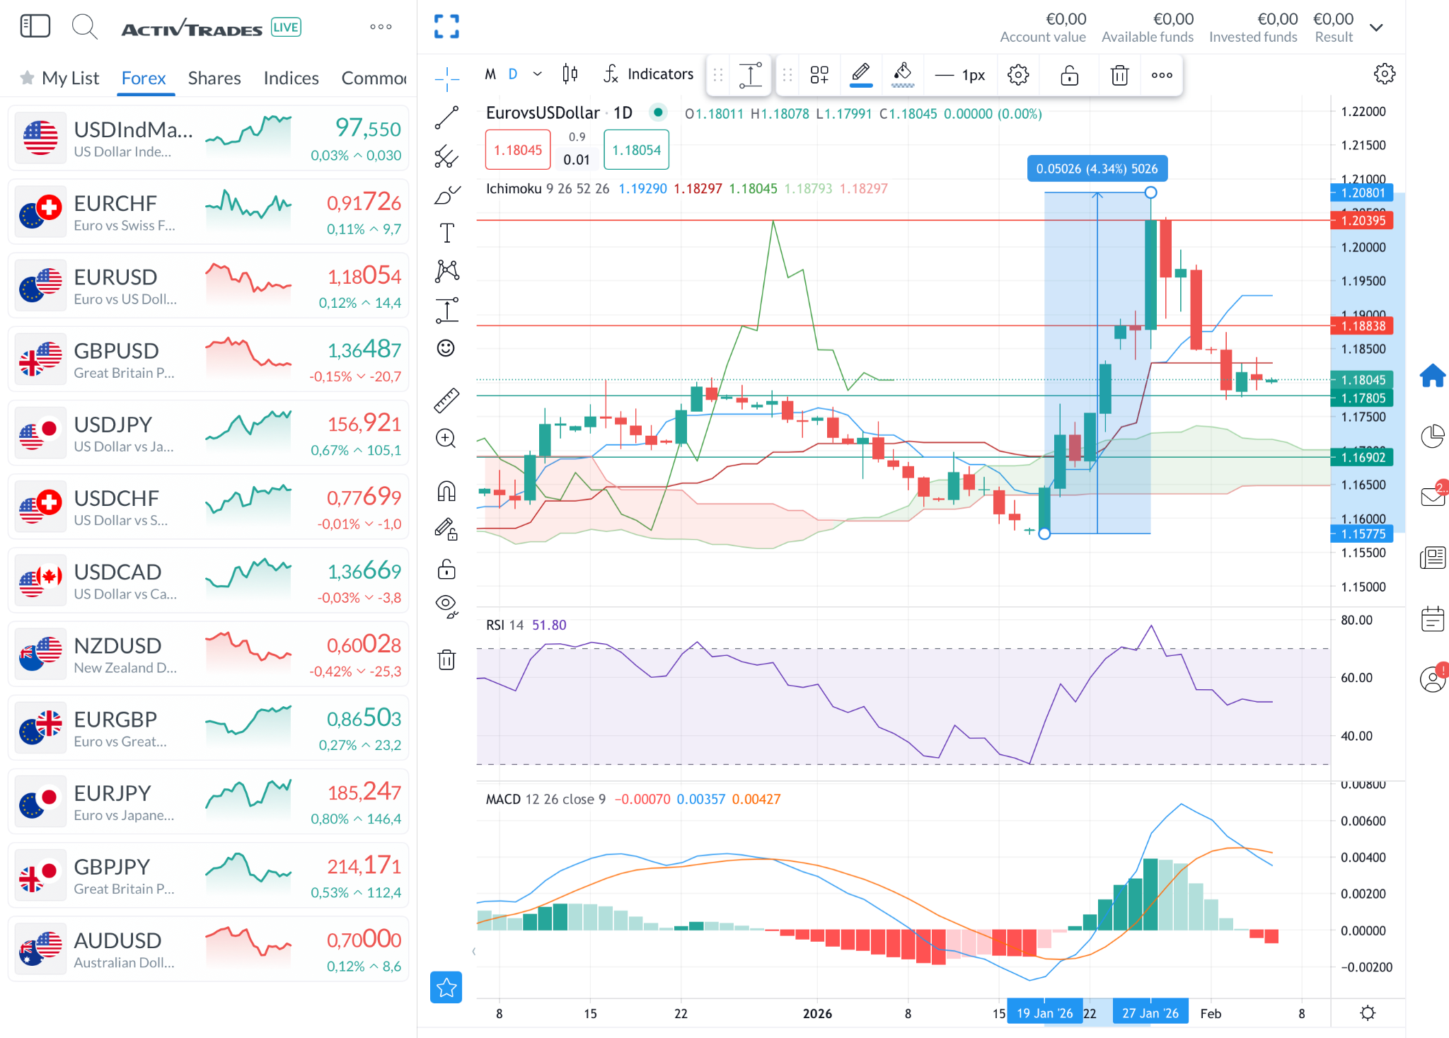The image size is (1449, 1038).
Task: Select AUDUSD in the watchlist
Action: tap(209, 950)
